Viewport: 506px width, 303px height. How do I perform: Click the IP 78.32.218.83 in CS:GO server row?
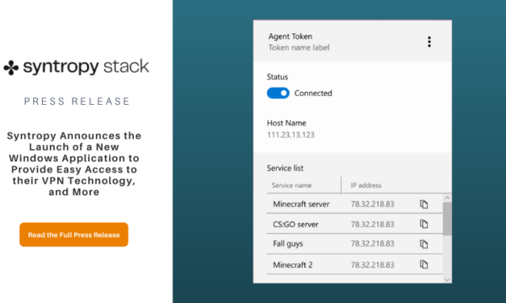(x=372, y=224)
